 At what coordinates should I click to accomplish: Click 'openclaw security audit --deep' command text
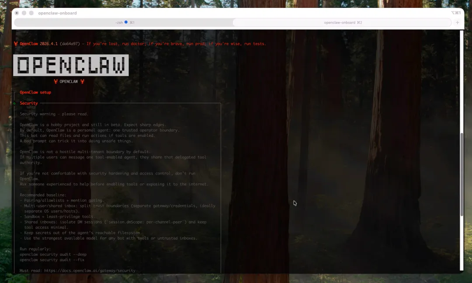(x=53, y=255)
